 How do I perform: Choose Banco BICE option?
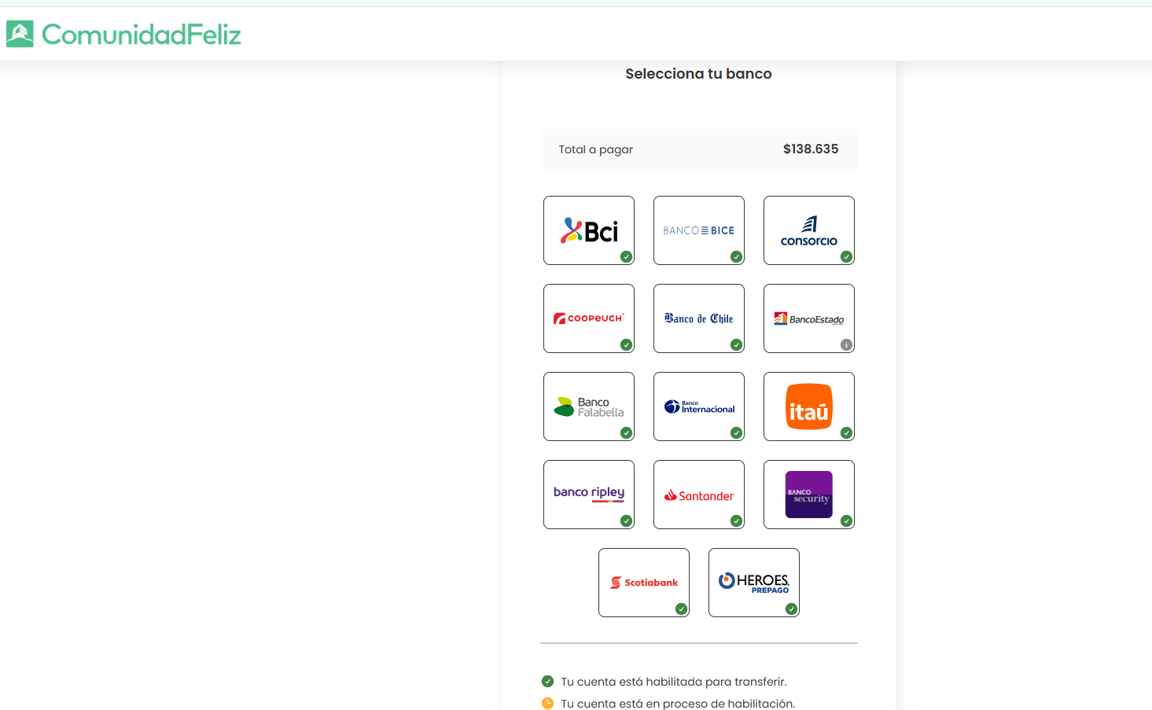pyautogui.click(x=698, y=230)
